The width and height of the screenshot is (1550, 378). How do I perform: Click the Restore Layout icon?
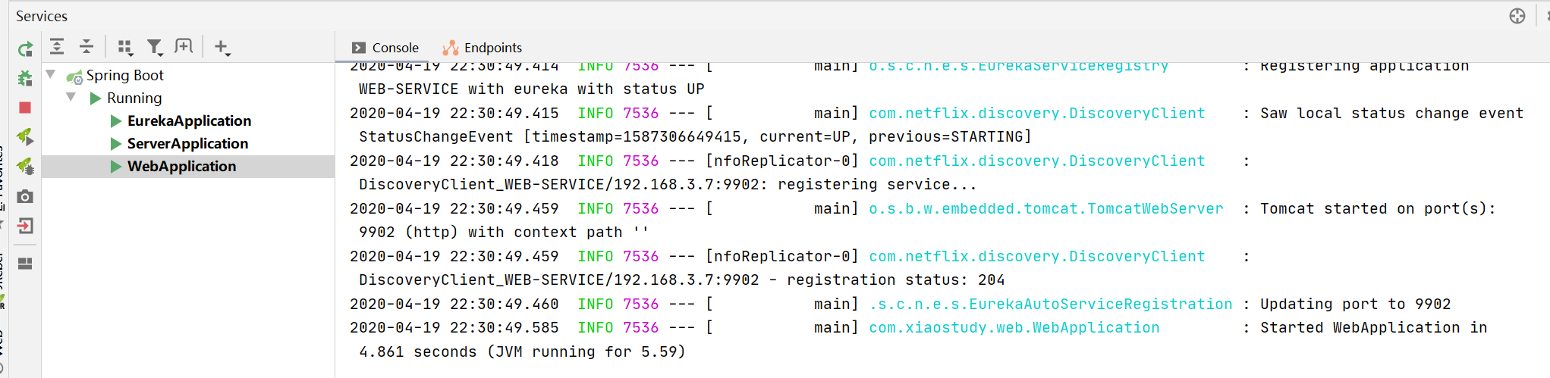click(25, 264)
